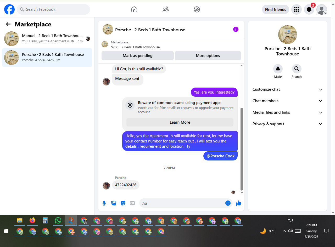The image size is (335, 247).
Task: Open File Explorer in the taskbar
Action: pyautogui.click(x=20, y=221)
